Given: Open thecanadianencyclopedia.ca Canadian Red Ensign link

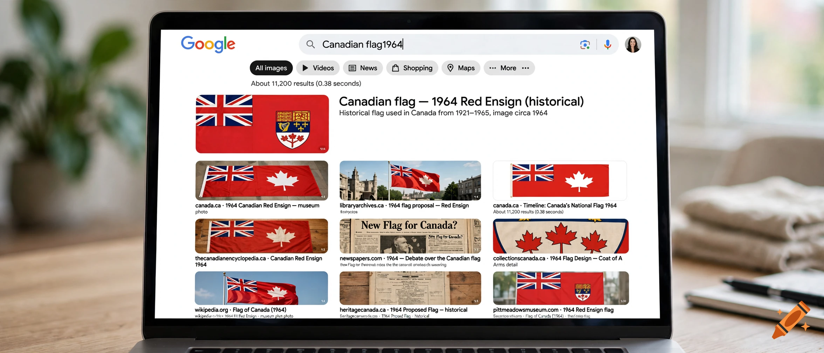Looking at the screenshot, I should pyautogui.click(x=259, y=261).
